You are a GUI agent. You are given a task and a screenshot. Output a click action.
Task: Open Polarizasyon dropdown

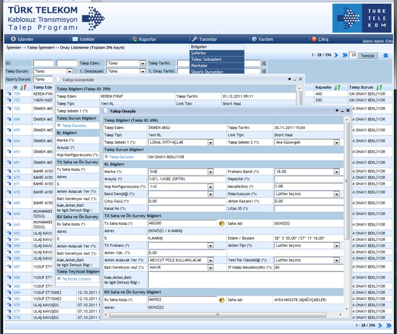coord(337,194)
